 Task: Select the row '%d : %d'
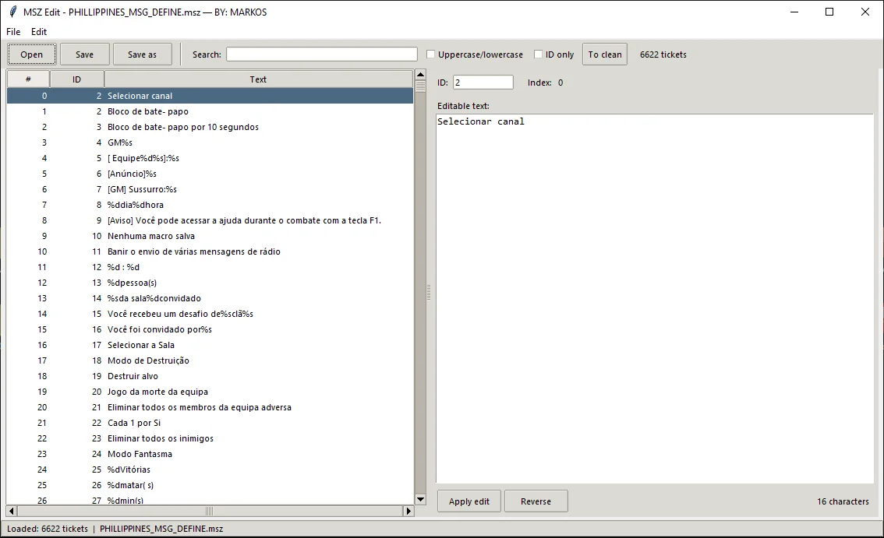click(210, 267)
